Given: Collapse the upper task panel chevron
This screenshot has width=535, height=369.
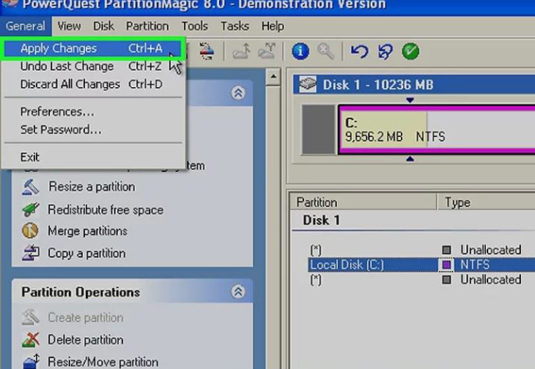Looking at the screenshot, I should (237, 92).
